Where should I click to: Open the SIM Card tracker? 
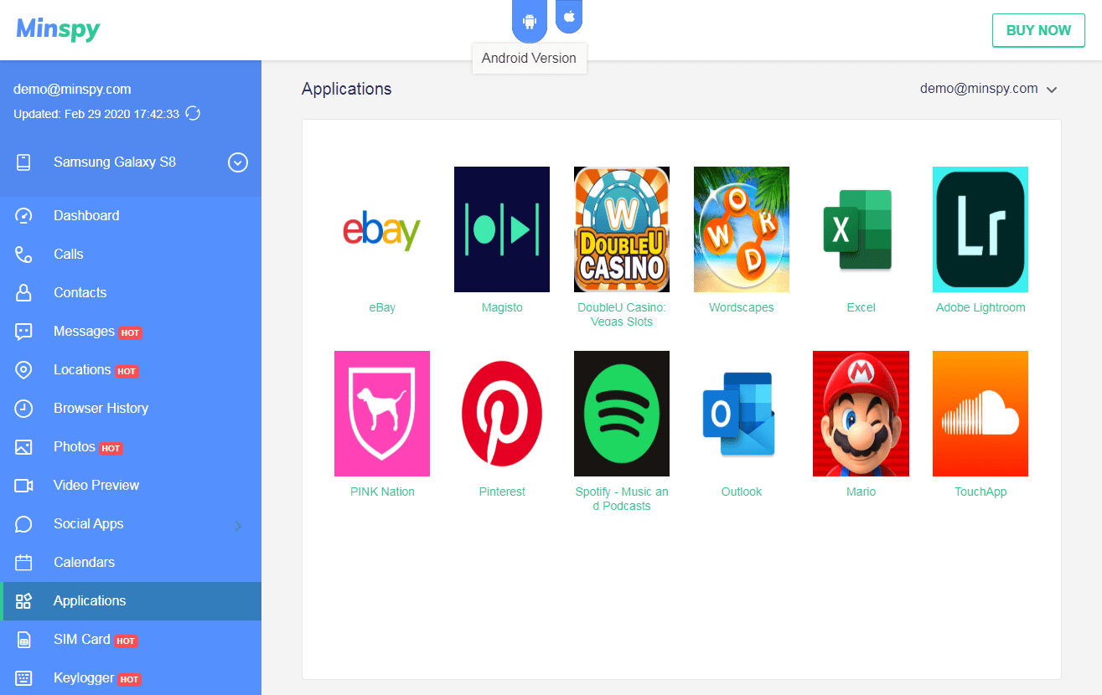(80, 639)
